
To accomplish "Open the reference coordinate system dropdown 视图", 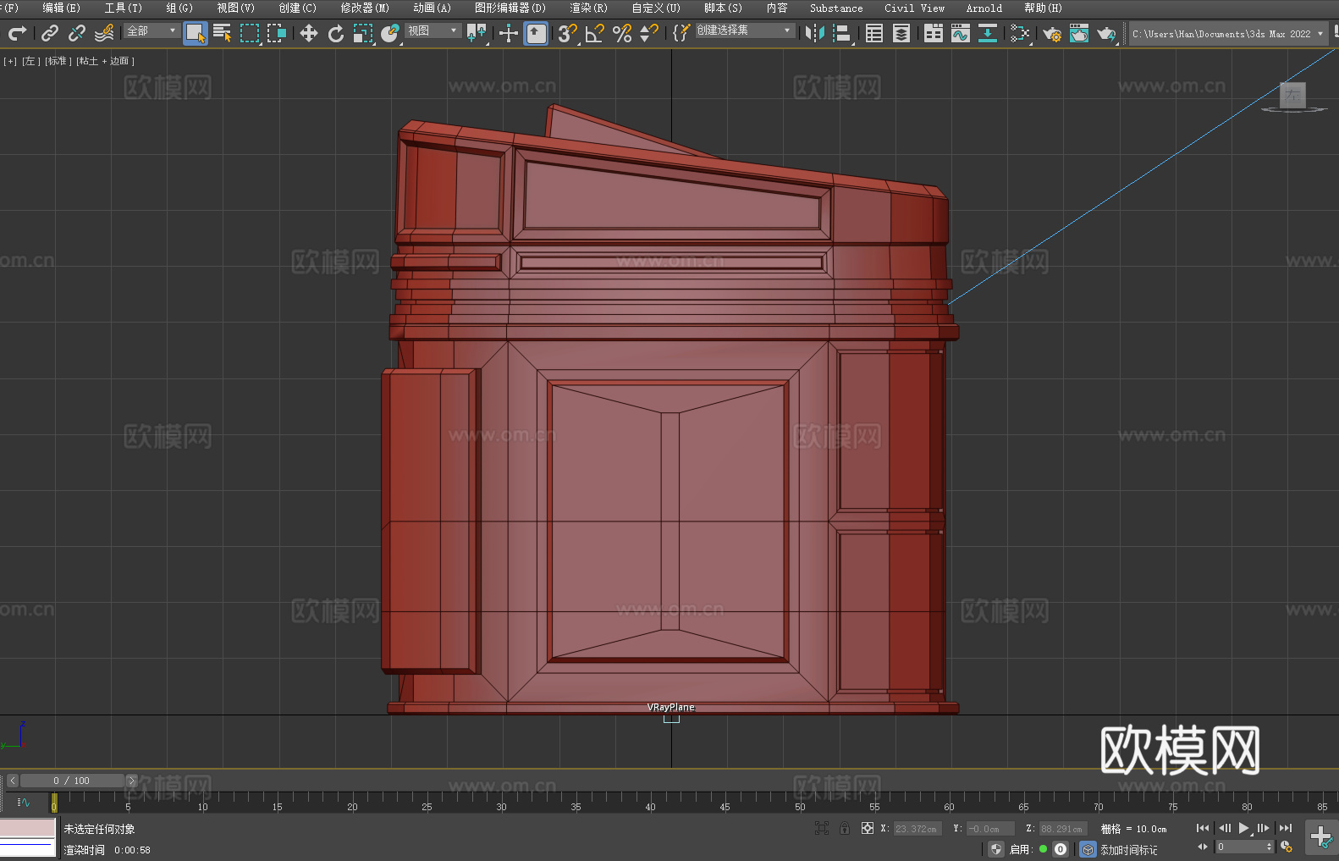I will coord(433,30).
